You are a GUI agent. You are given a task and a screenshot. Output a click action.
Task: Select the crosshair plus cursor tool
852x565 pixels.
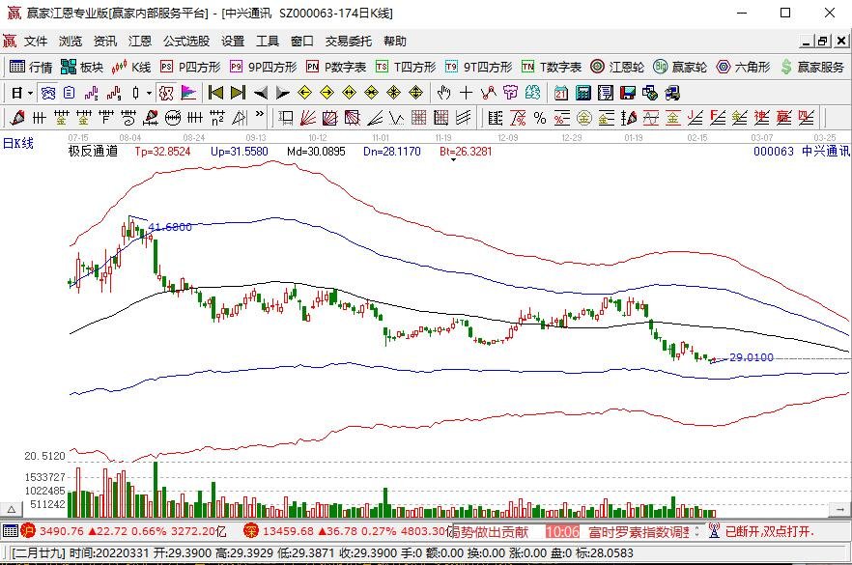(x=467, y=93)
